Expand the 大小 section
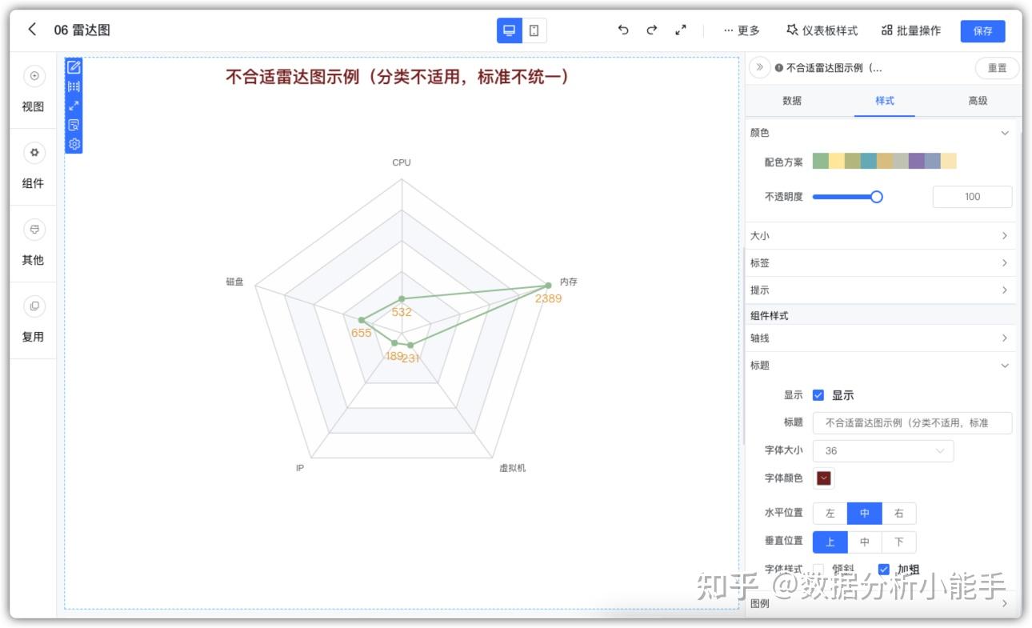This screenshot has width=1032, height=628. pos(881,236)
